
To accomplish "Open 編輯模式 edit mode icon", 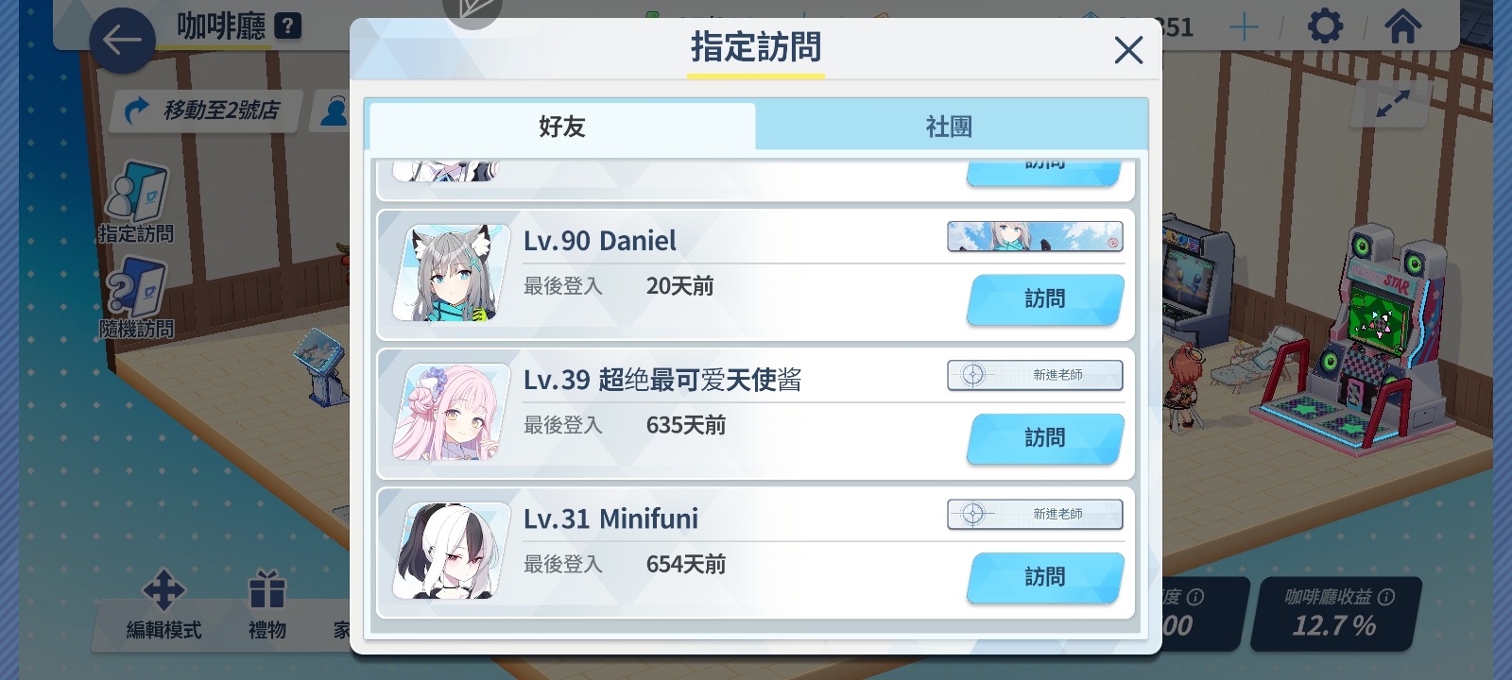I will coord(163,604).
